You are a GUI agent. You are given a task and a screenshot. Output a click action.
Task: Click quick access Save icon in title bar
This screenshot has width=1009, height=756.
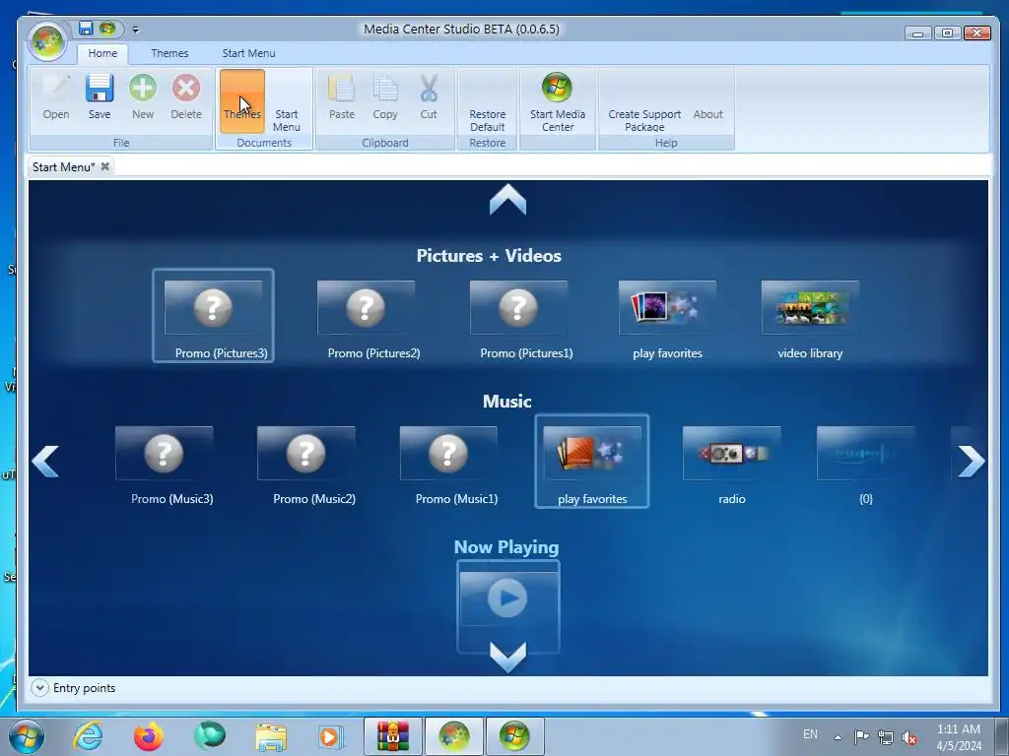click(x=86, y=29)
